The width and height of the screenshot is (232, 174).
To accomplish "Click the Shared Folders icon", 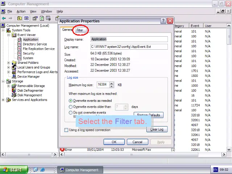I will pos(14,63).
